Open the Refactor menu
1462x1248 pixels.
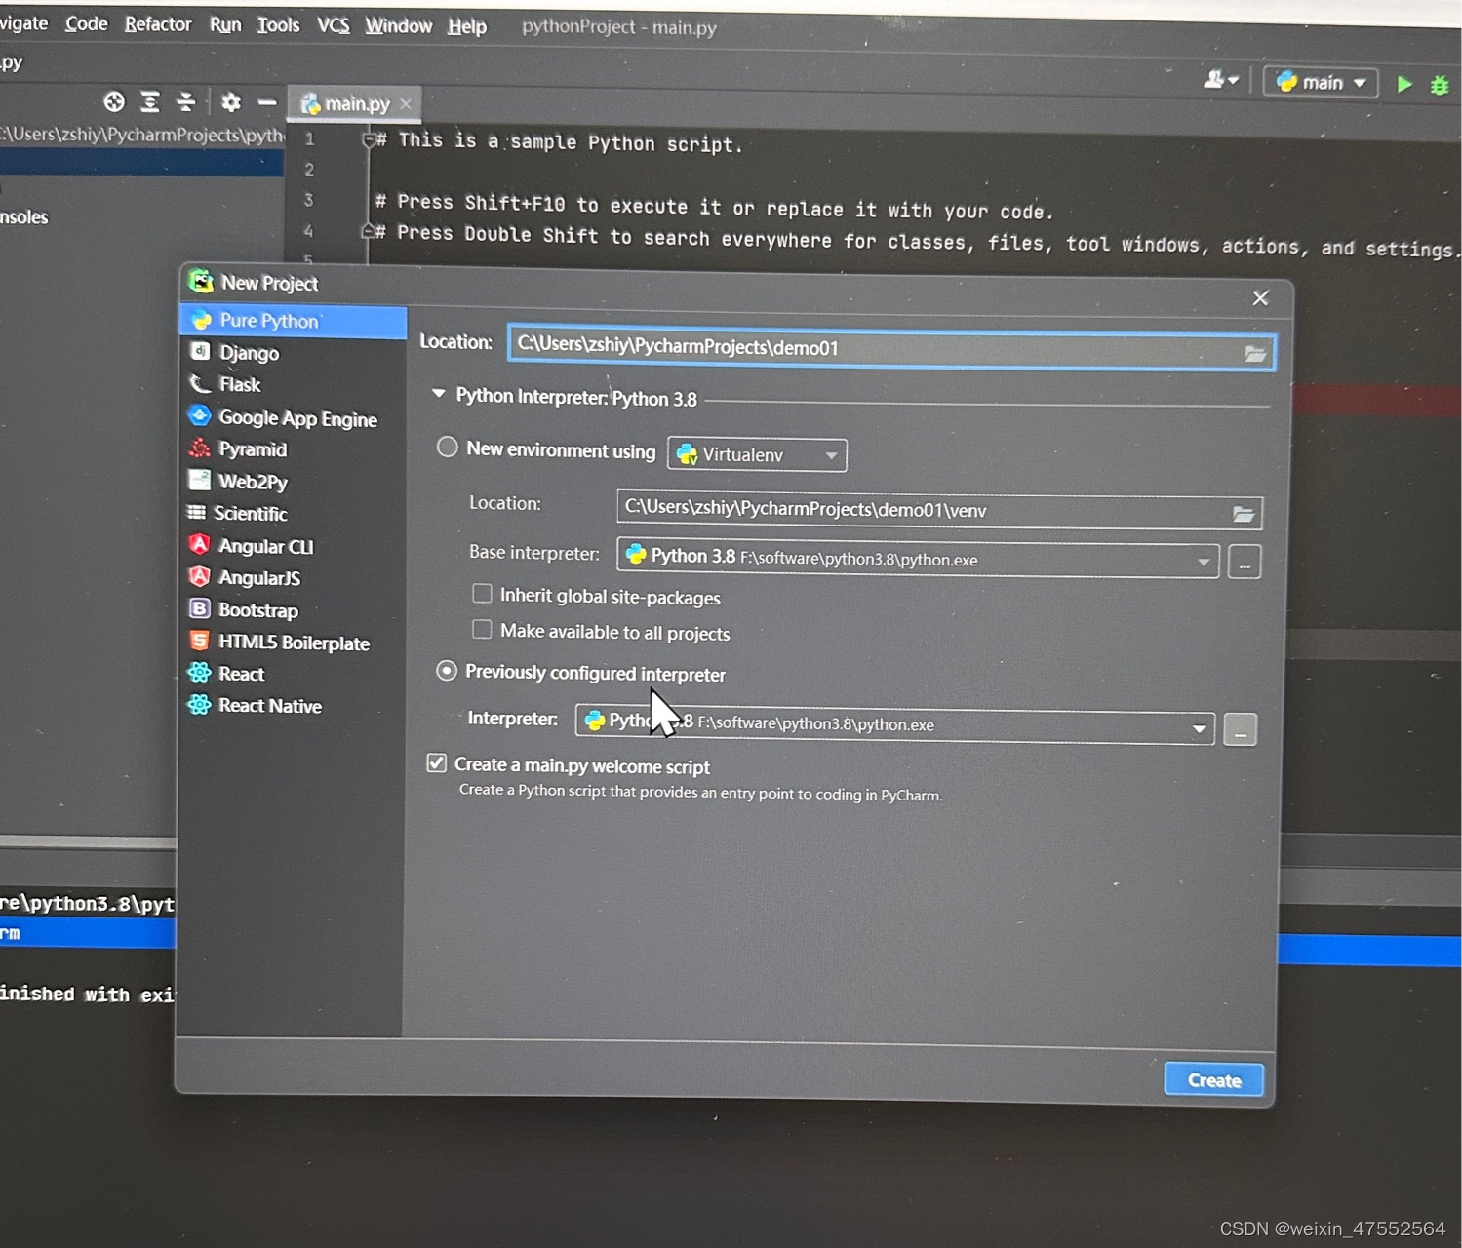[158, 24]
